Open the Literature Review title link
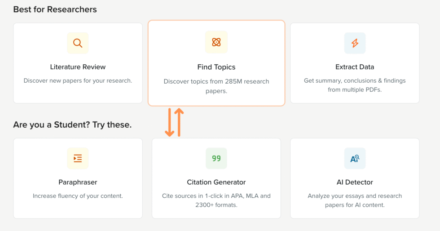 coord(78,67)
